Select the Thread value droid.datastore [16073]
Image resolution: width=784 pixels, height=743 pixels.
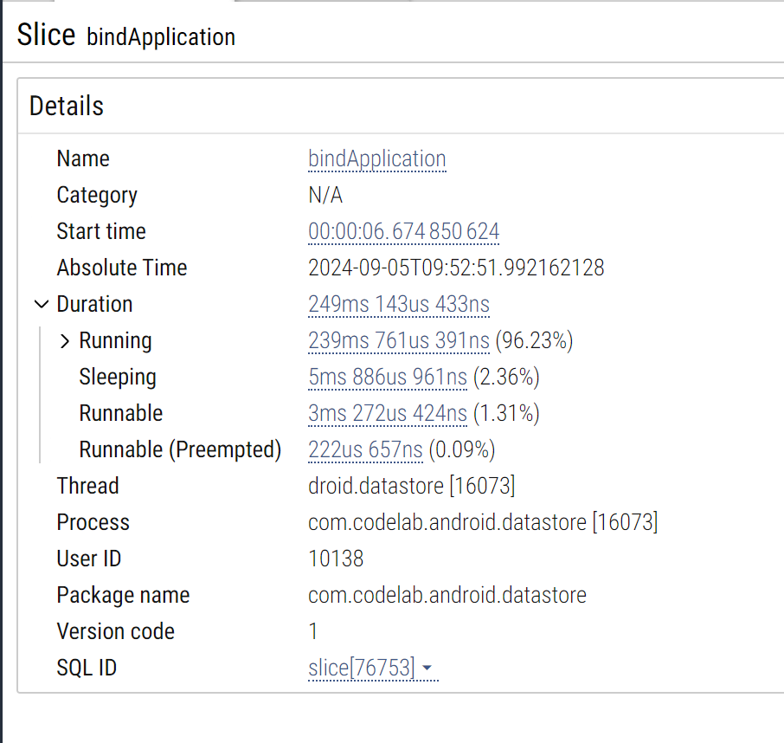click(x=412, y=486)
